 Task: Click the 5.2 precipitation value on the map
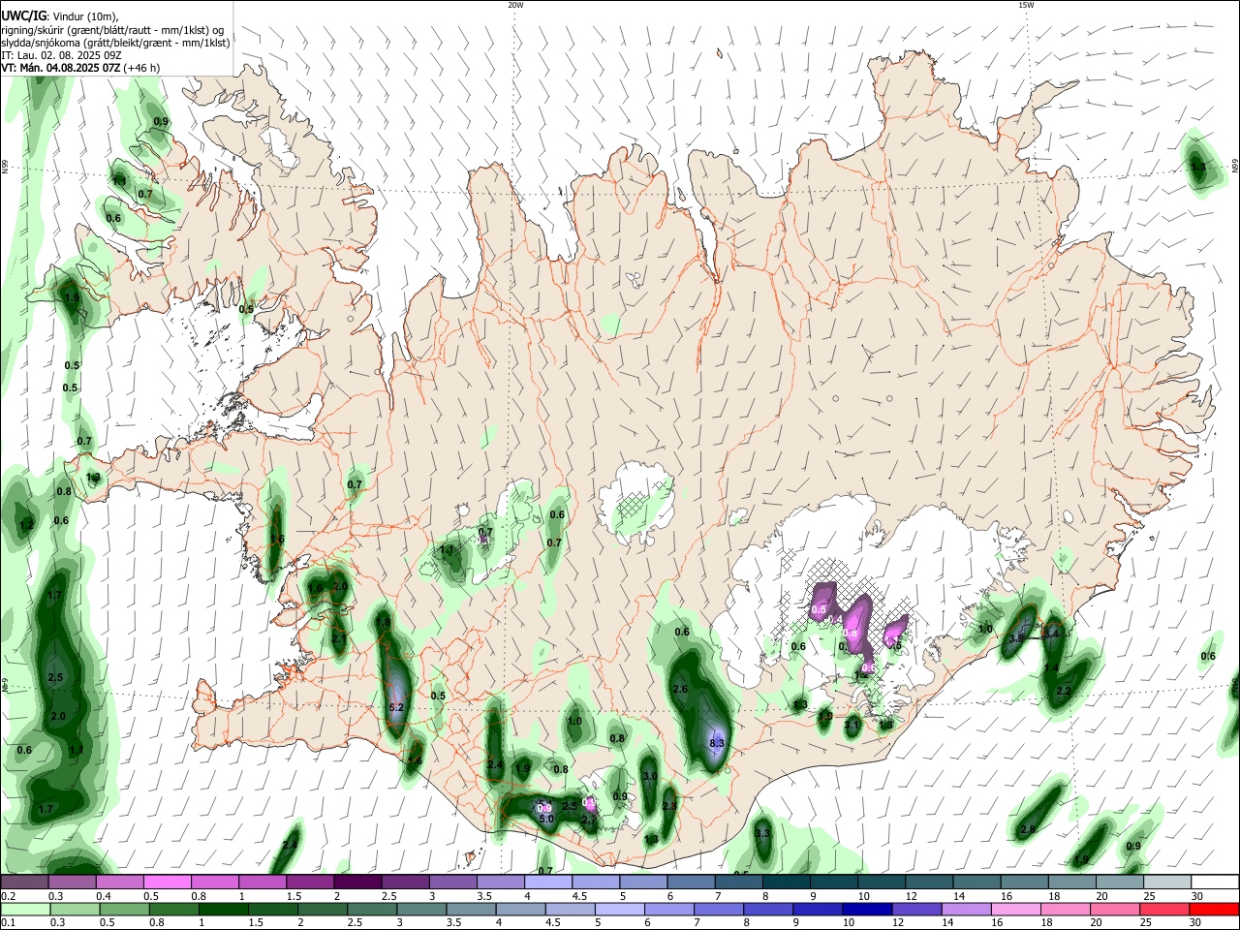point(395,708)
